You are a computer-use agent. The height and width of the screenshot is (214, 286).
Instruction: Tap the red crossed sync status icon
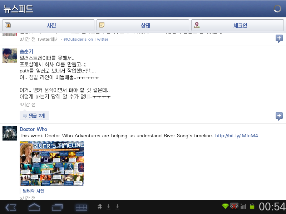pos(234,206)
